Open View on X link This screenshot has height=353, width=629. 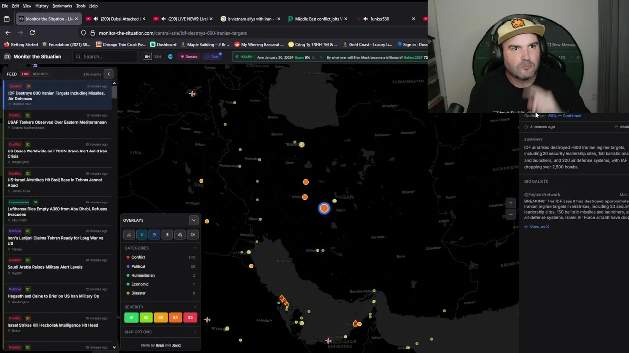pyautogui.click(x=537, y=227)
